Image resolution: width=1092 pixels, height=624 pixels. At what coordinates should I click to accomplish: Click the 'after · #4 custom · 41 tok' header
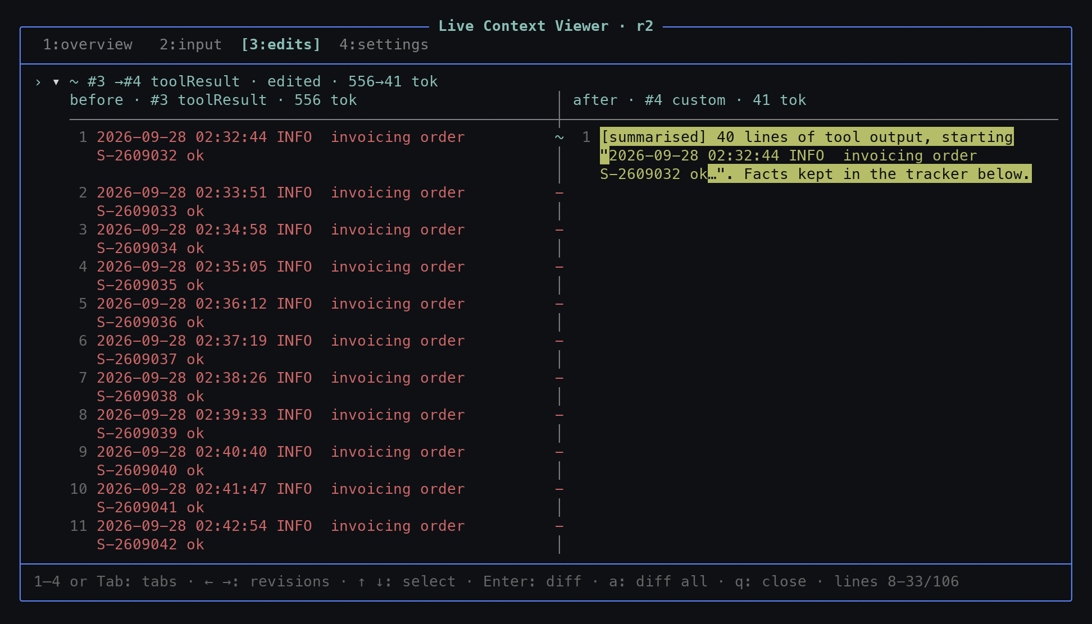[x=690, y=100]
